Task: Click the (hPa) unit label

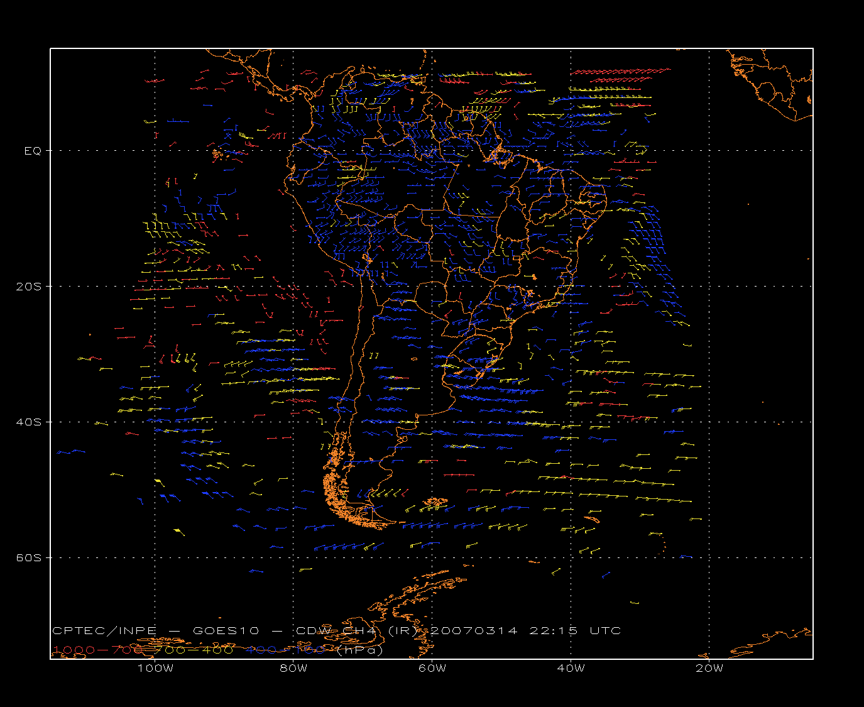Action: [360, 650]
